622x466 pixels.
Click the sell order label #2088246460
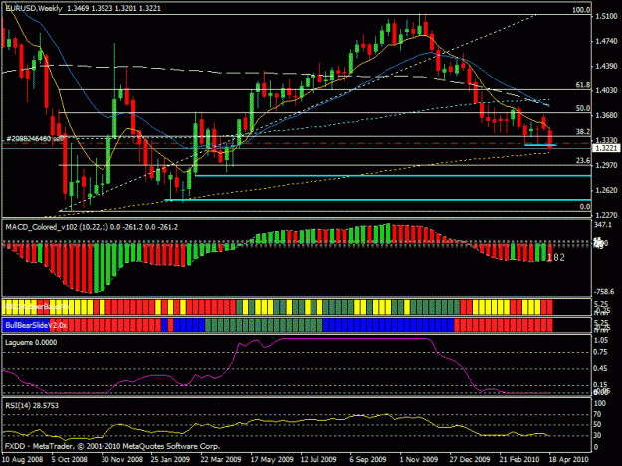(x=35, y=138)
